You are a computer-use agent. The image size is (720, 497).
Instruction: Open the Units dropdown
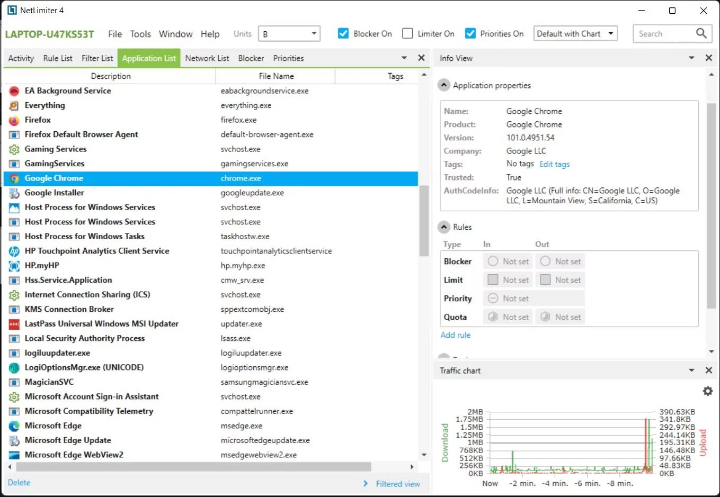point(289,33)
